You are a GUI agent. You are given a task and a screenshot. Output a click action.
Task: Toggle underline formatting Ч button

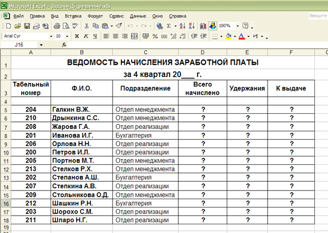pyautogui.click(x=95, y=36)
